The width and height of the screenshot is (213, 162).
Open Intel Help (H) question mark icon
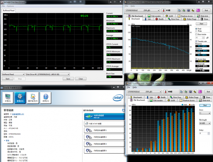click(46, 98)
